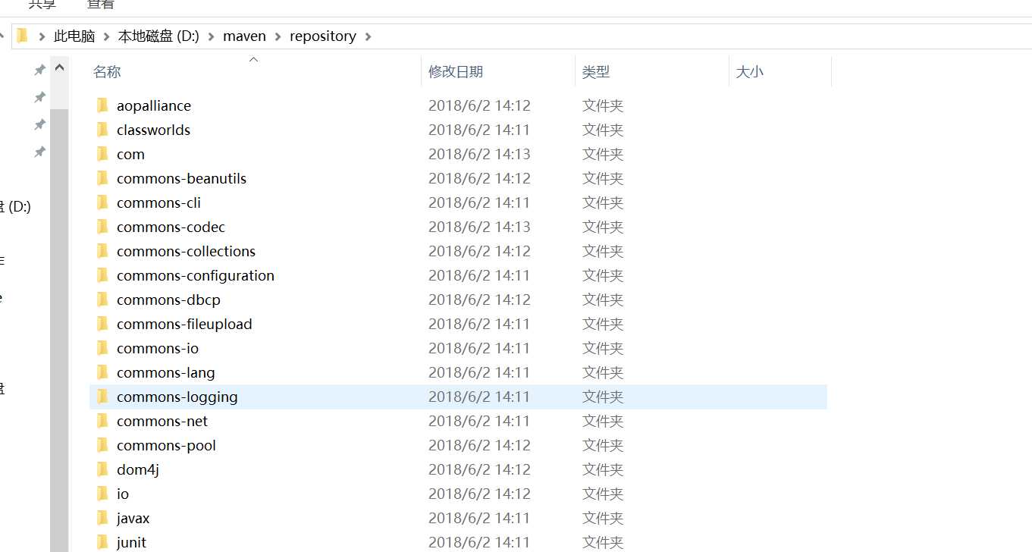The width and height of the screenshot is (1032, 552).
Task: Click the javax folder icon
Action: pyautogui.click(x=103, y=518)
